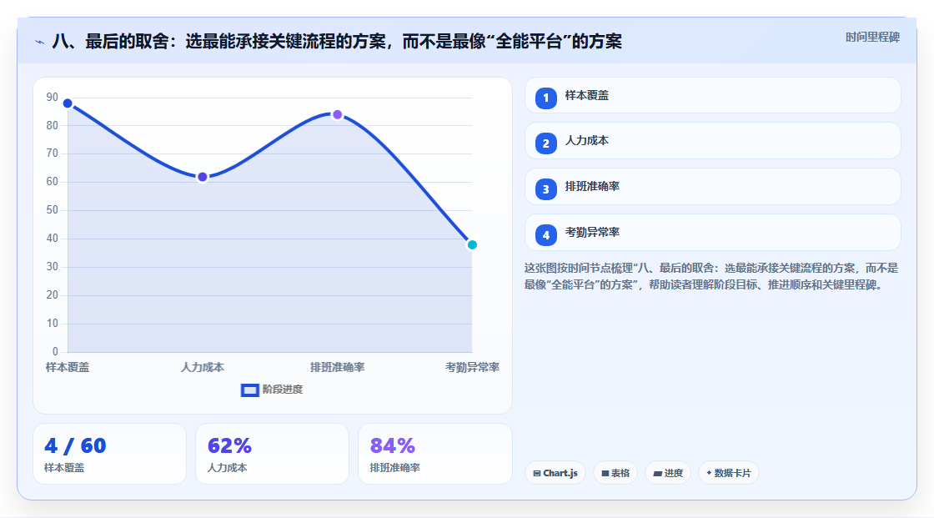The height and width of the screenshot is (518, 934).
Task: Click the 进度 tag
Action: [x=668, y=473]
